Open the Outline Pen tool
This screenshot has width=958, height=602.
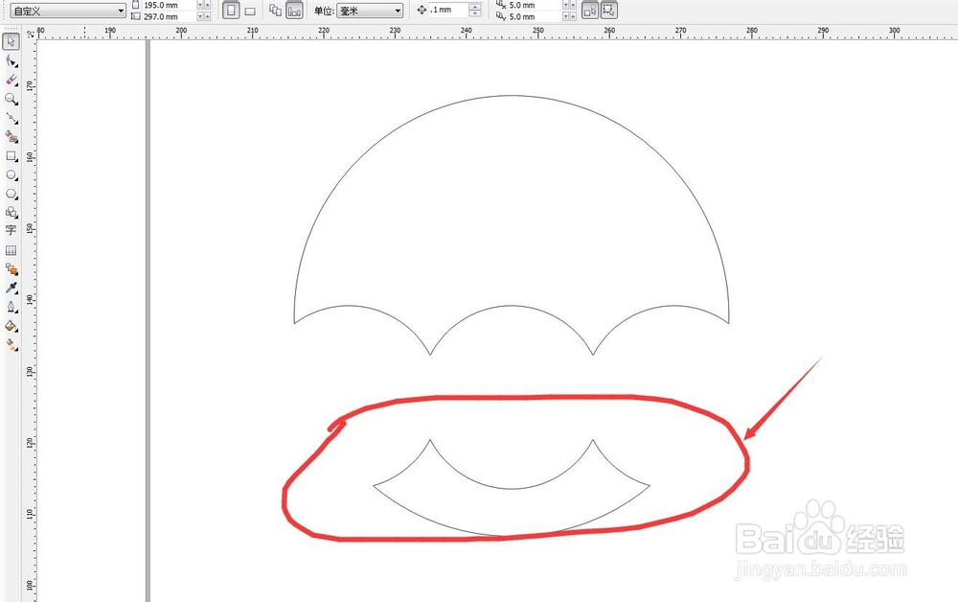click(11, 307)
